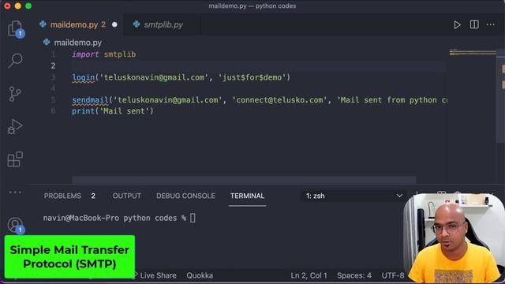
Task: Click the 'print' call on line 6
Action: [84, 111]
